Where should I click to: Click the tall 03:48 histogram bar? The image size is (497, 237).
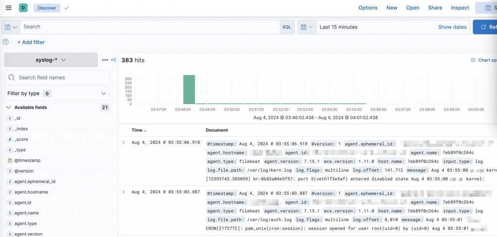(x=189, y=90)
